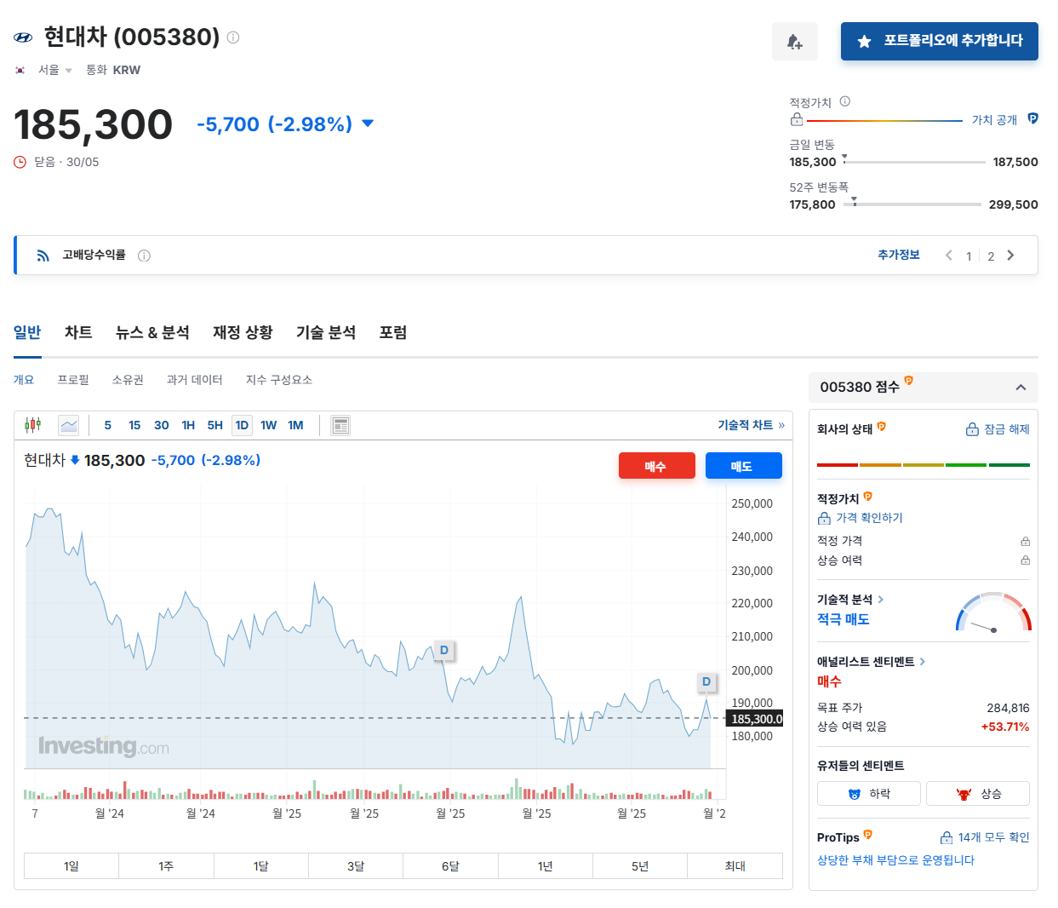1058x908 pixels.
Task: Select the 프로필 sub-tab
Action: (x=73, y=380)
